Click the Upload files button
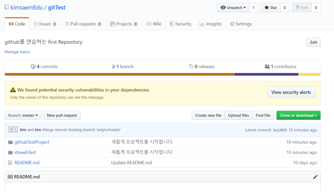 tap(239, 115)
